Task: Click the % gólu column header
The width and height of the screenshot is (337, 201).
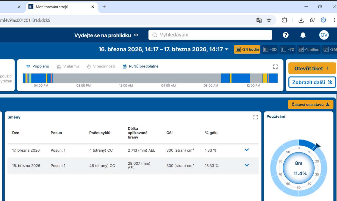Action: click(211, 133)
